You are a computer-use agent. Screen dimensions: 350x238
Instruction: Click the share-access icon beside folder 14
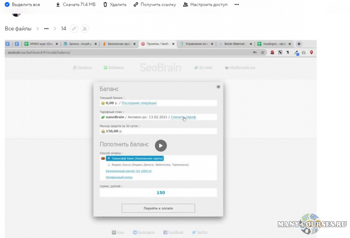[84, 28]
